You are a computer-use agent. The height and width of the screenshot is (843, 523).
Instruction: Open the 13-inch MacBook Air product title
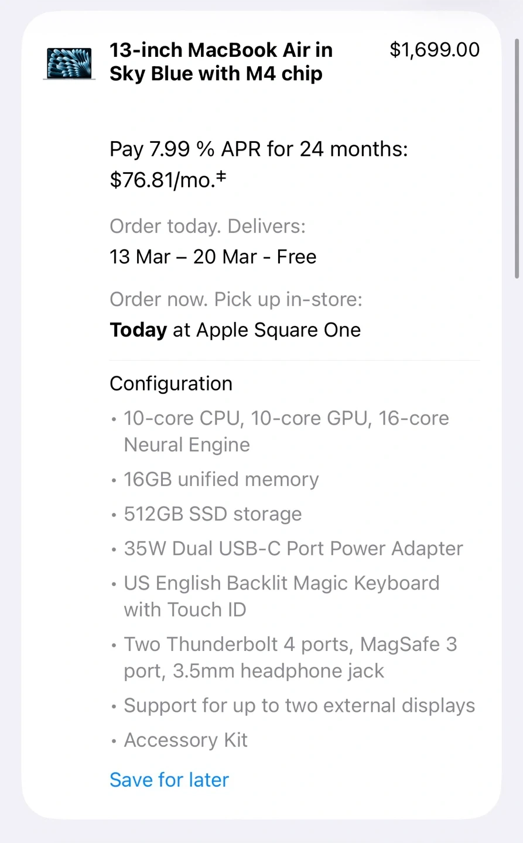pyautogui.click(x=221, y=61)
